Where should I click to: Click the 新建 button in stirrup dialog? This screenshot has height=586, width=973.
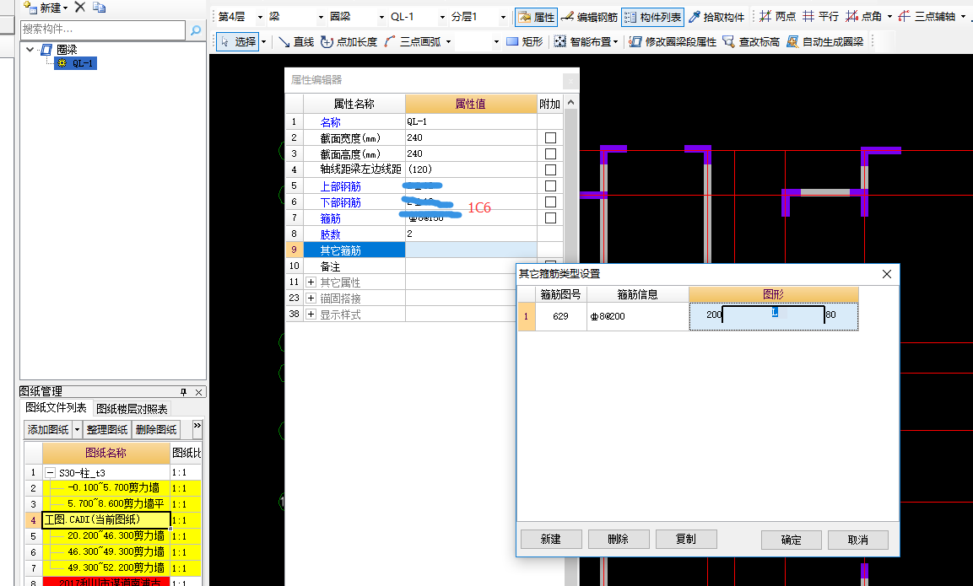551,540
